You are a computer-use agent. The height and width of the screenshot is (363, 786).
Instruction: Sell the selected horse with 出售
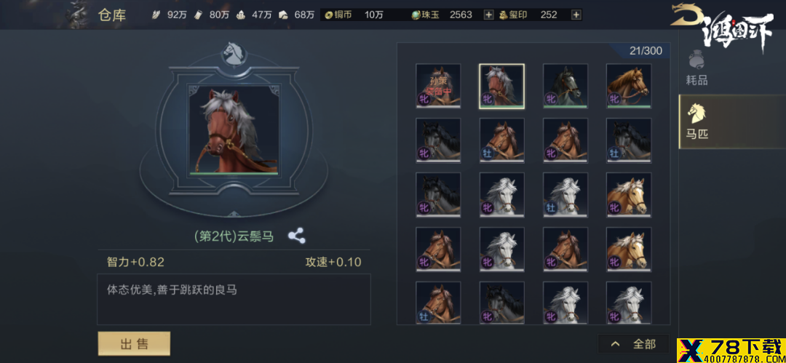[134, 343]
